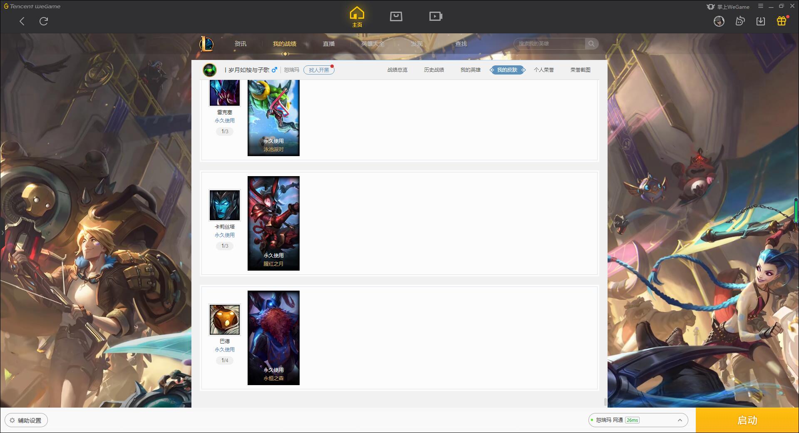Go back with the left arrow icon
The height and width of the screenshot is (433, 799).
(x=22, y=21)
